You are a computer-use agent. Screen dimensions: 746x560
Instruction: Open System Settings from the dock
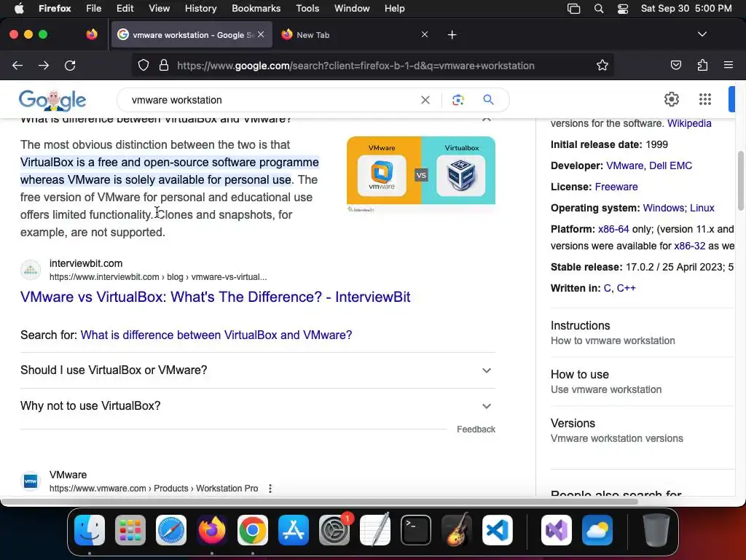pyautogui.click(x=334, y=530)
